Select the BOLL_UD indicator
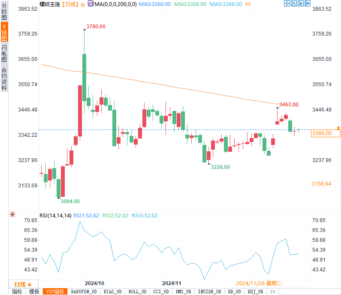341x295 pixels. [137, 292]
